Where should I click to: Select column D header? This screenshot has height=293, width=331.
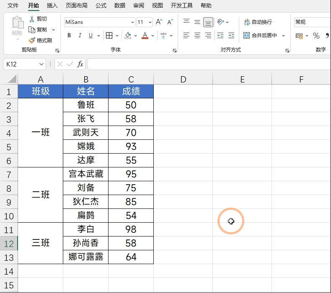point(183,79)
